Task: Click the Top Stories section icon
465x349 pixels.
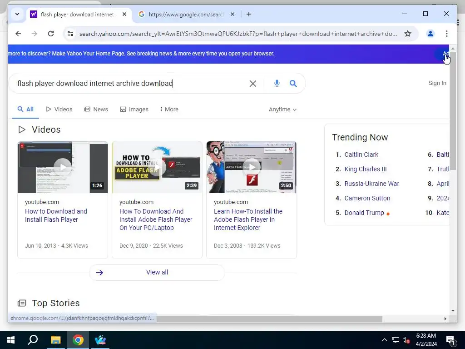Action: point(22,303)
